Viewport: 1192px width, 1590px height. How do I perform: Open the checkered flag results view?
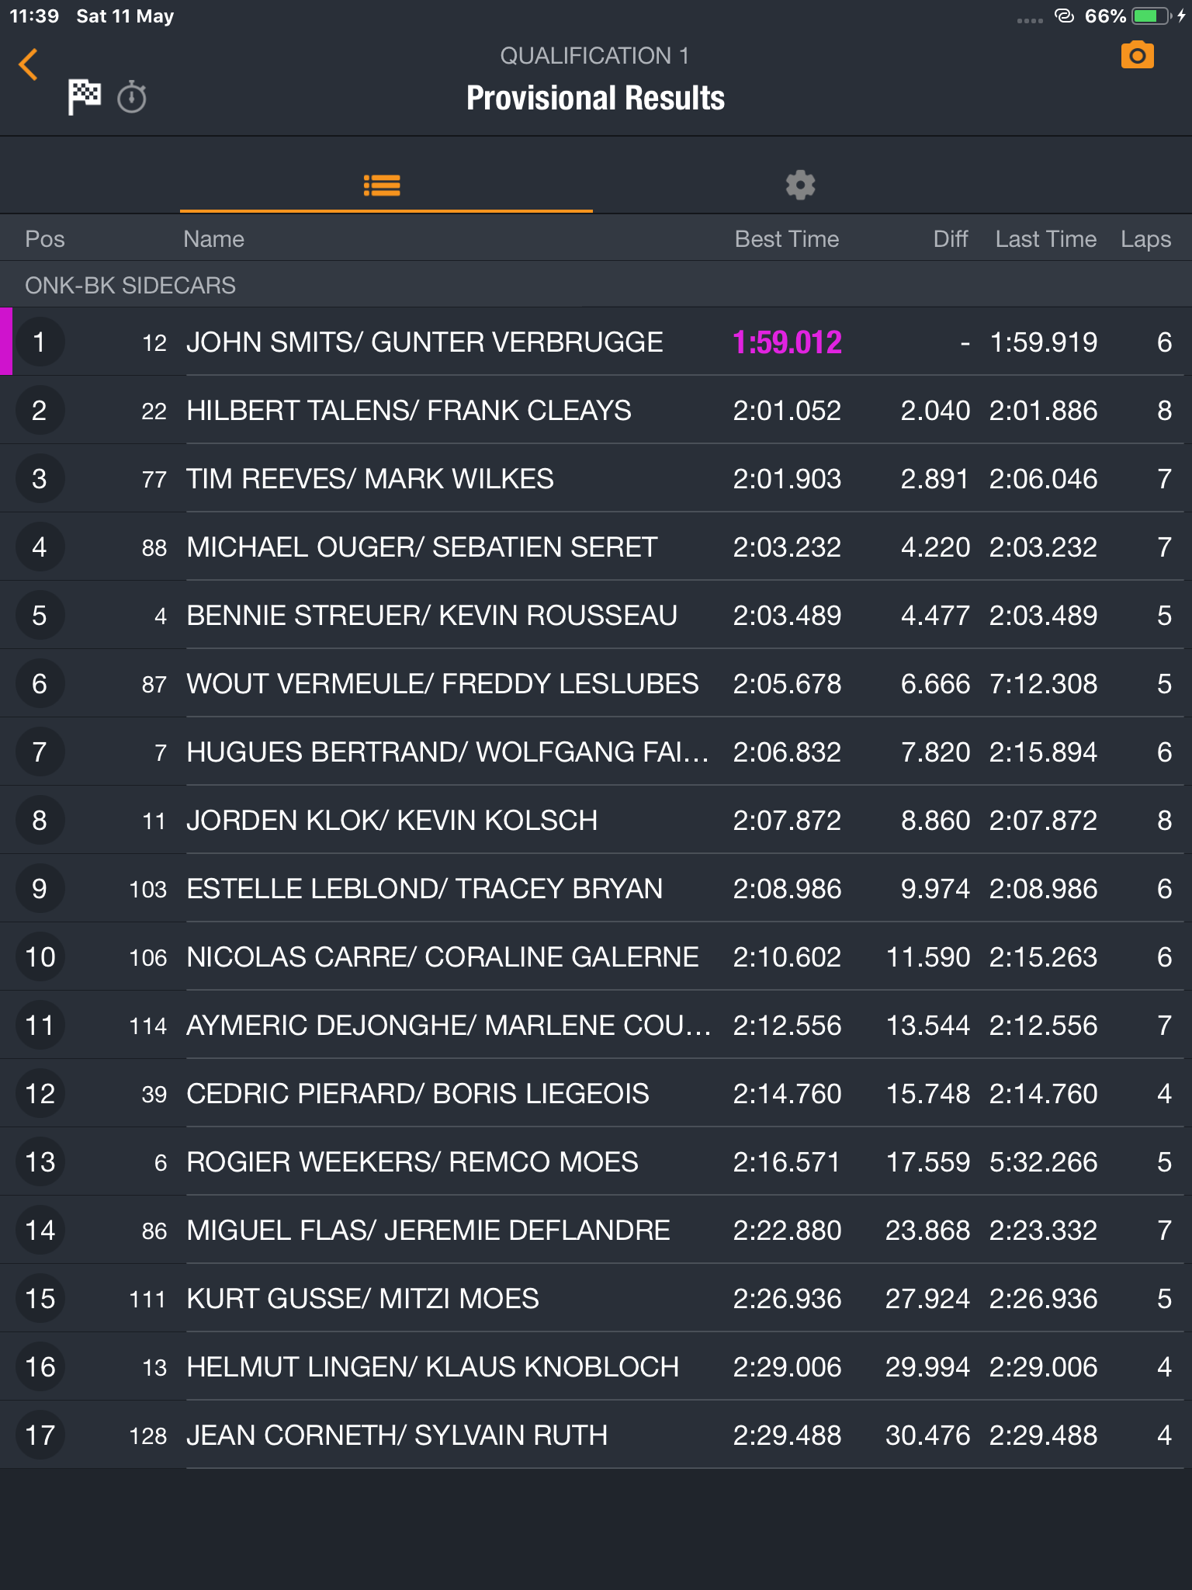85,97
